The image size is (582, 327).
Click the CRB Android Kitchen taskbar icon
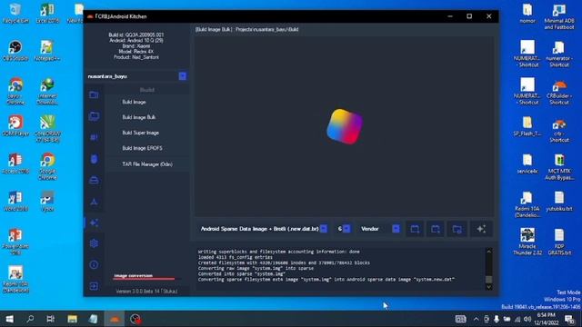(115, 319)
